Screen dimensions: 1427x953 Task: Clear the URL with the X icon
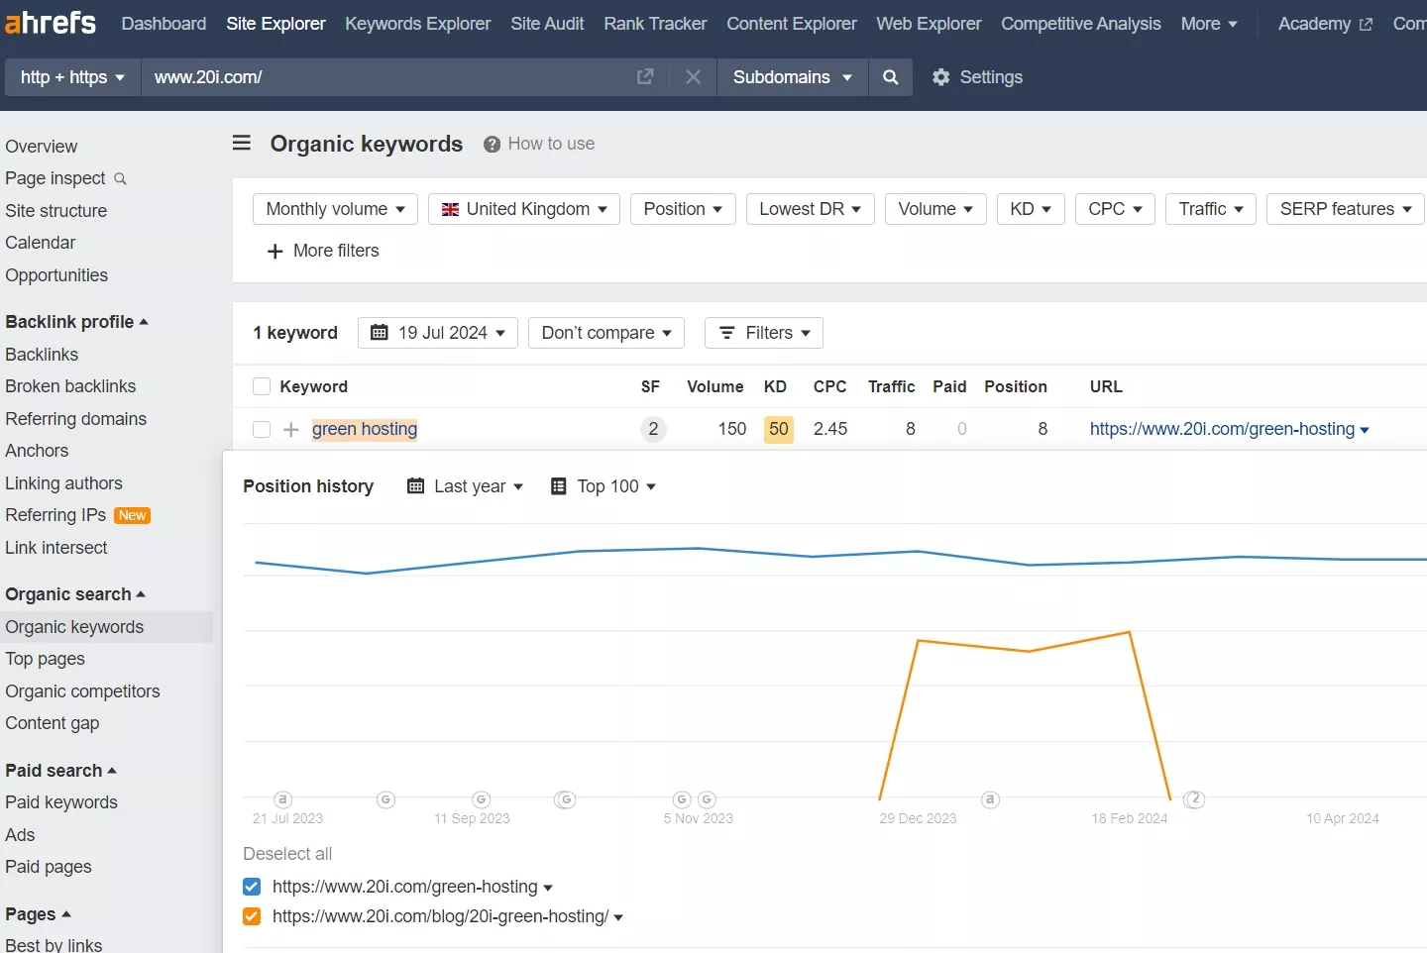pos(693,77)
